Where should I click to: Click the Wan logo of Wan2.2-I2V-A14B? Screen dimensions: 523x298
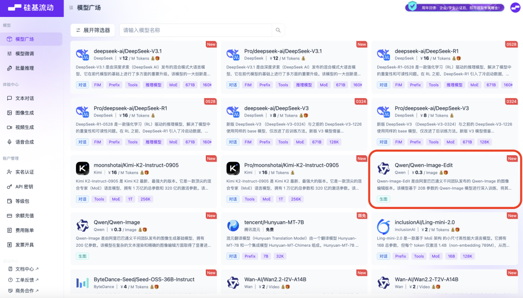[x=233, y=283]
